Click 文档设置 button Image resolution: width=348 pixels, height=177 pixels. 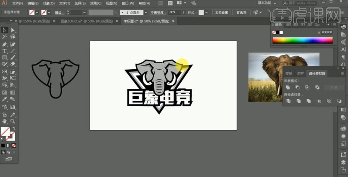point(221,13)
